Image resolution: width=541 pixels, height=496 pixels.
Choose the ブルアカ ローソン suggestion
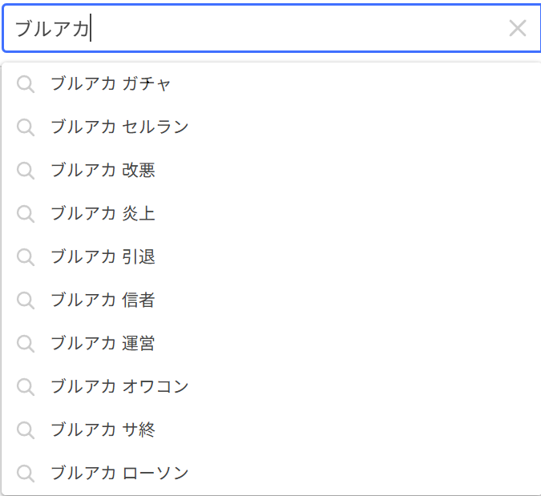pos(271,474)
